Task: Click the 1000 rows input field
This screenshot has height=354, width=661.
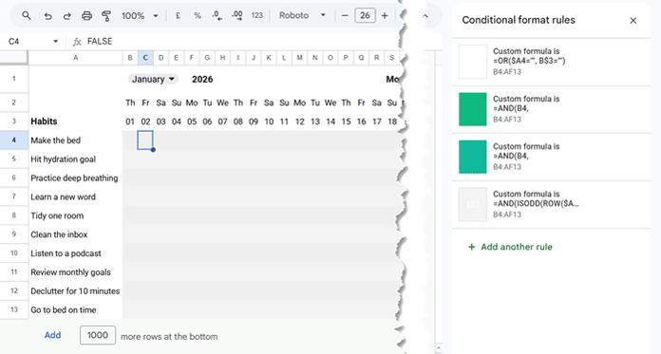Action: [98, 335]
